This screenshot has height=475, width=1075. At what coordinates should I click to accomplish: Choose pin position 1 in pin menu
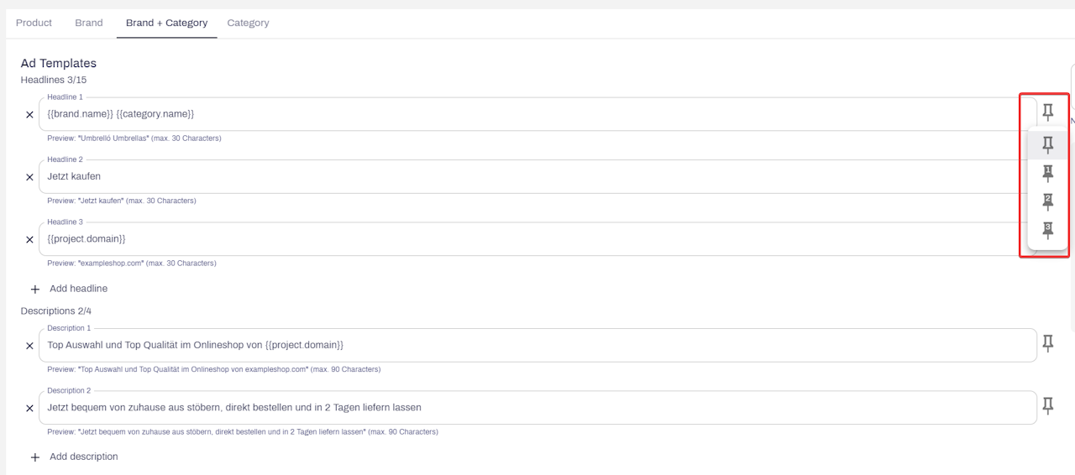point(1047,174)
